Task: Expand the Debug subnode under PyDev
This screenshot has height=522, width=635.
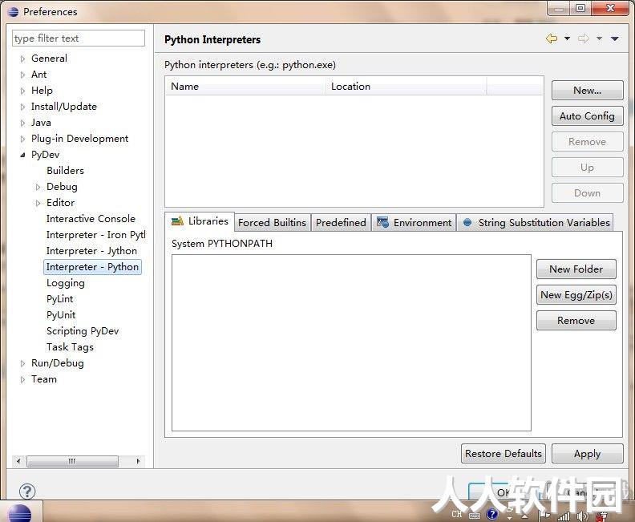Action: (38, 187)
